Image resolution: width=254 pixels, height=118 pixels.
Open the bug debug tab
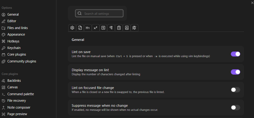coord(134,28)
